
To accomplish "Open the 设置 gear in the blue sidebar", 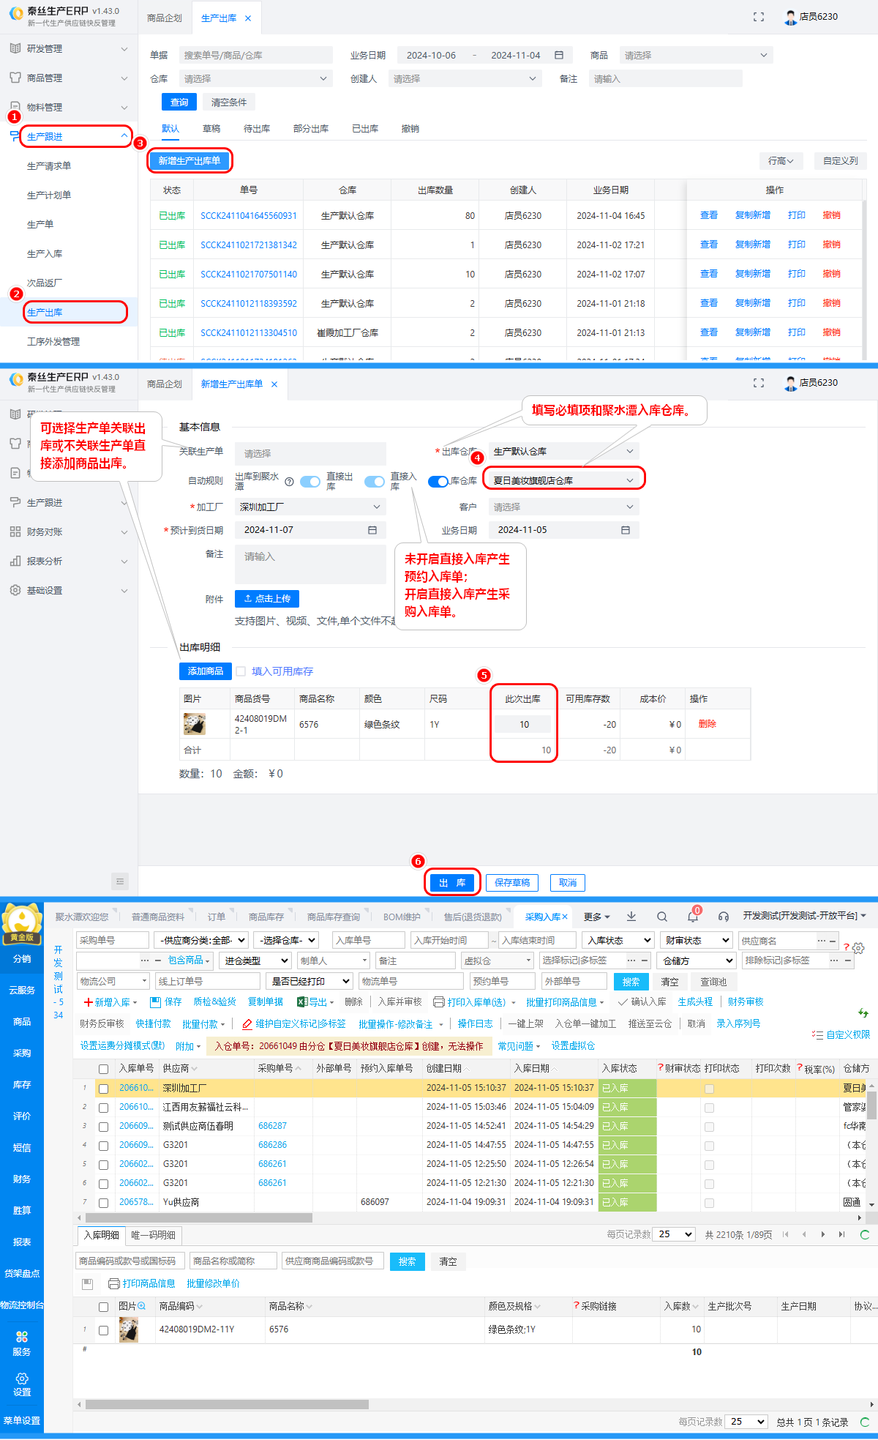I will pos(22,1384).
